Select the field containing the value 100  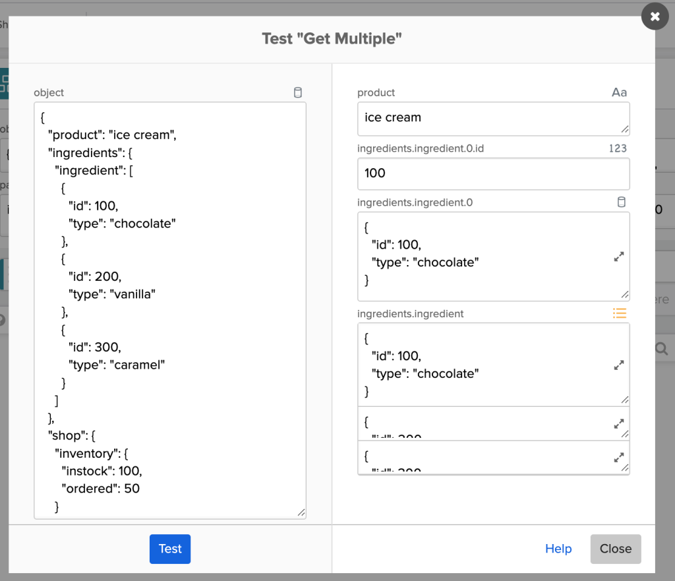tap(493, 173)
